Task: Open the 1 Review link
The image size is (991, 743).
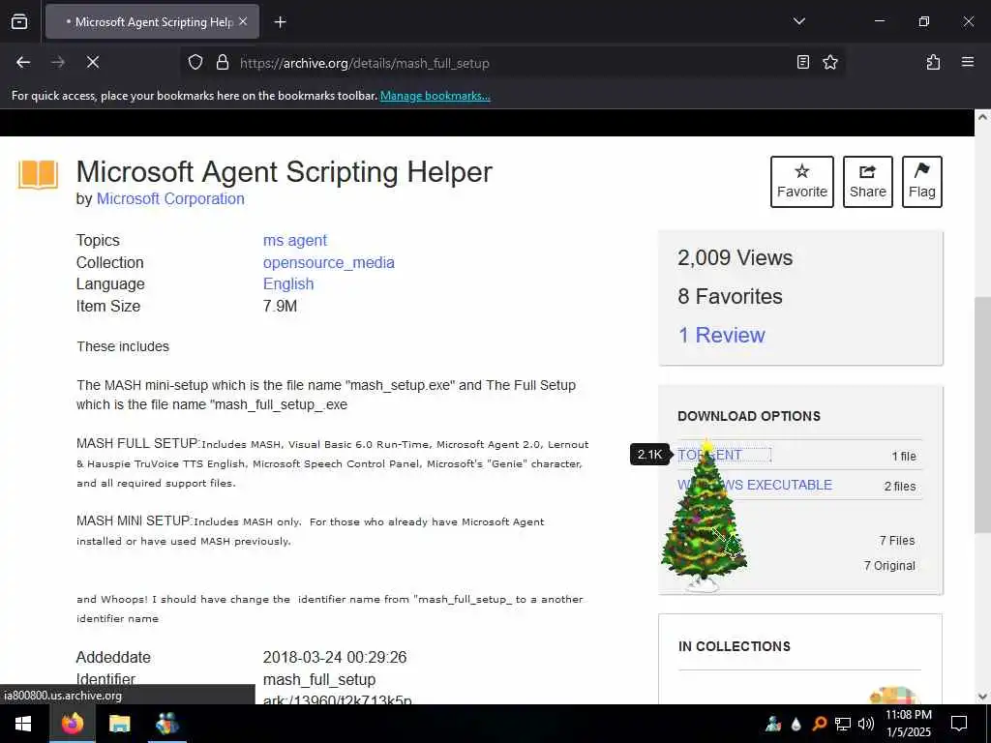Action: 721,335
